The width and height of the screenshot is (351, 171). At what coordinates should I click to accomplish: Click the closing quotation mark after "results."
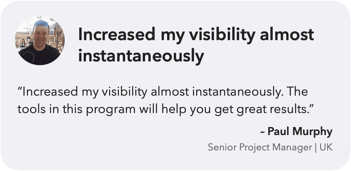pos(312,106)
